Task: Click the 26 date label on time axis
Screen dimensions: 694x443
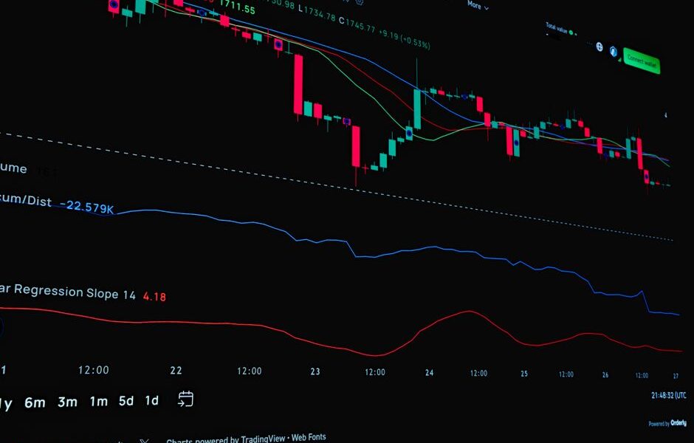Action: (x=605, y=374)
